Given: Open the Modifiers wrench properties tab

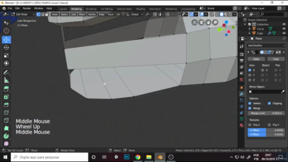Looking at the screenshot, I should tap(242, 94).
